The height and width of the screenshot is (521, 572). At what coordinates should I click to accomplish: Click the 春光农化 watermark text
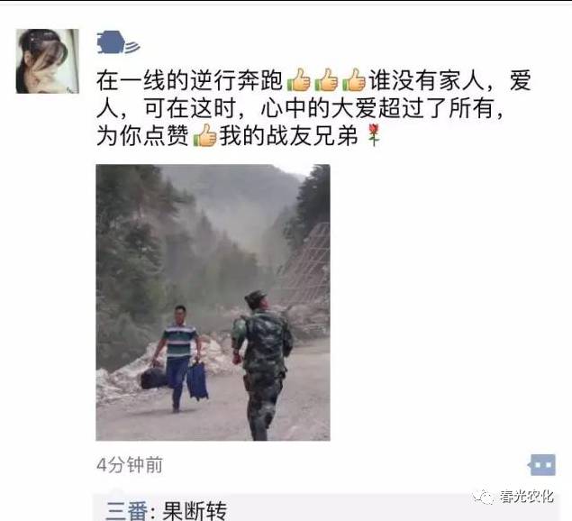527,497
